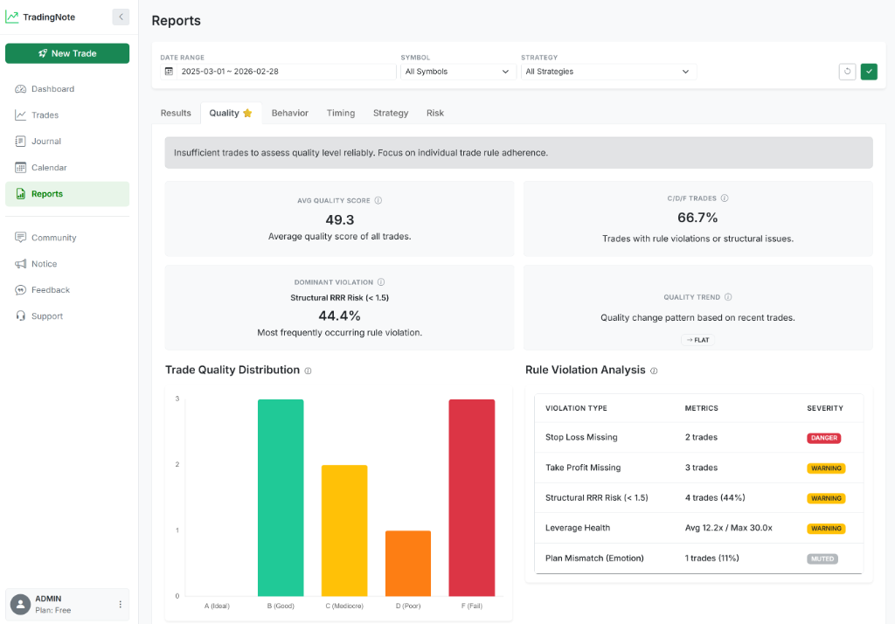Click the Calendar grid icon
The image size is (895, 624).
point(21,168)
